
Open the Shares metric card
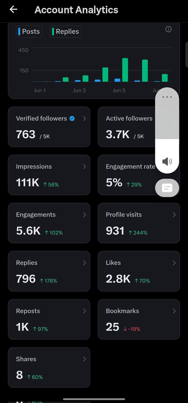click(49, 367)
